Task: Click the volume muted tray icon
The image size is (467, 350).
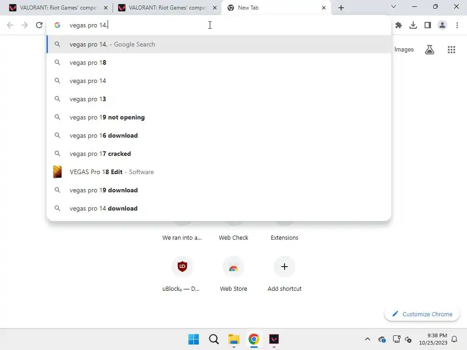Action: [408, 339]
